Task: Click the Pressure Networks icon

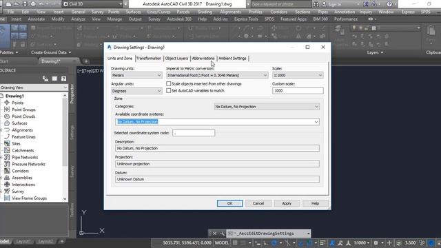Action: [7, 164]
